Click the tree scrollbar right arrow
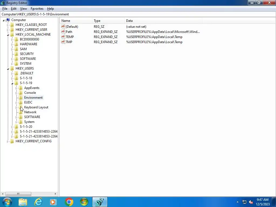 point(55,194)
